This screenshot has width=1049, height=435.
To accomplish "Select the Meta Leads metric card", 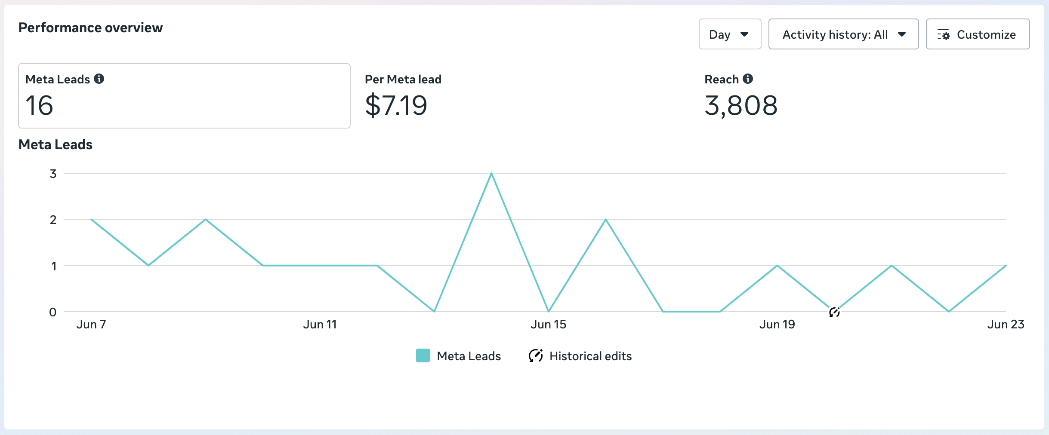I will [x=184, y=96].
